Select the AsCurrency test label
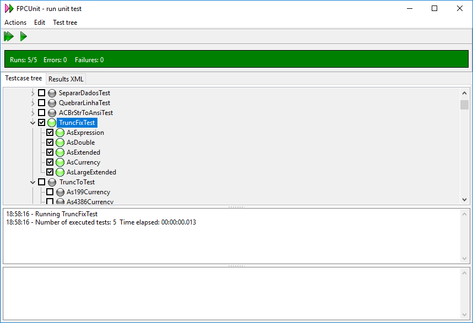 83,162
